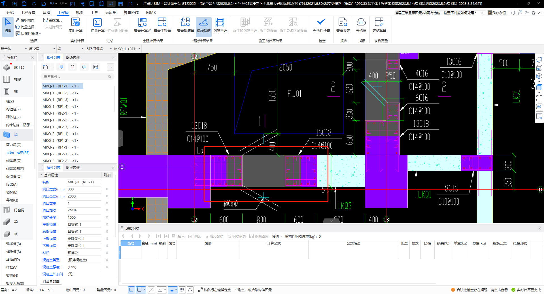Open the 视图 ribbon tab
The height and width of the screenshot is (294, 544).
coord(80,12)
